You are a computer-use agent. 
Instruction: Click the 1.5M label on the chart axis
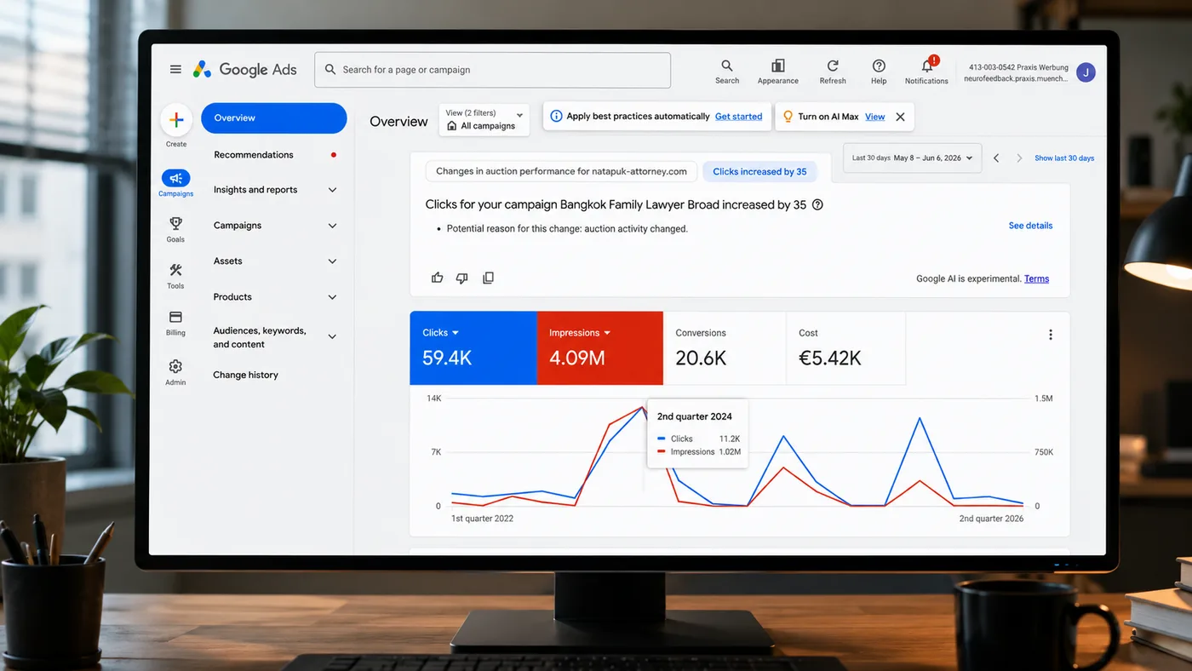pyautogui.click(x=1044, y=399)
